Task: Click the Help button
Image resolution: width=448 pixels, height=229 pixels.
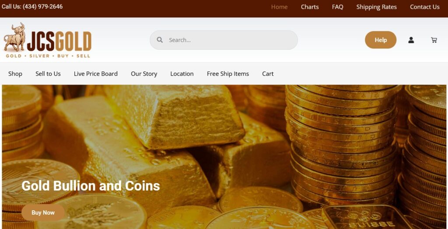Action: [381, 40]
